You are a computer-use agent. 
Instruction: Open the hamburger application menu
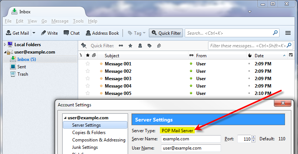[x=288, y=33]
